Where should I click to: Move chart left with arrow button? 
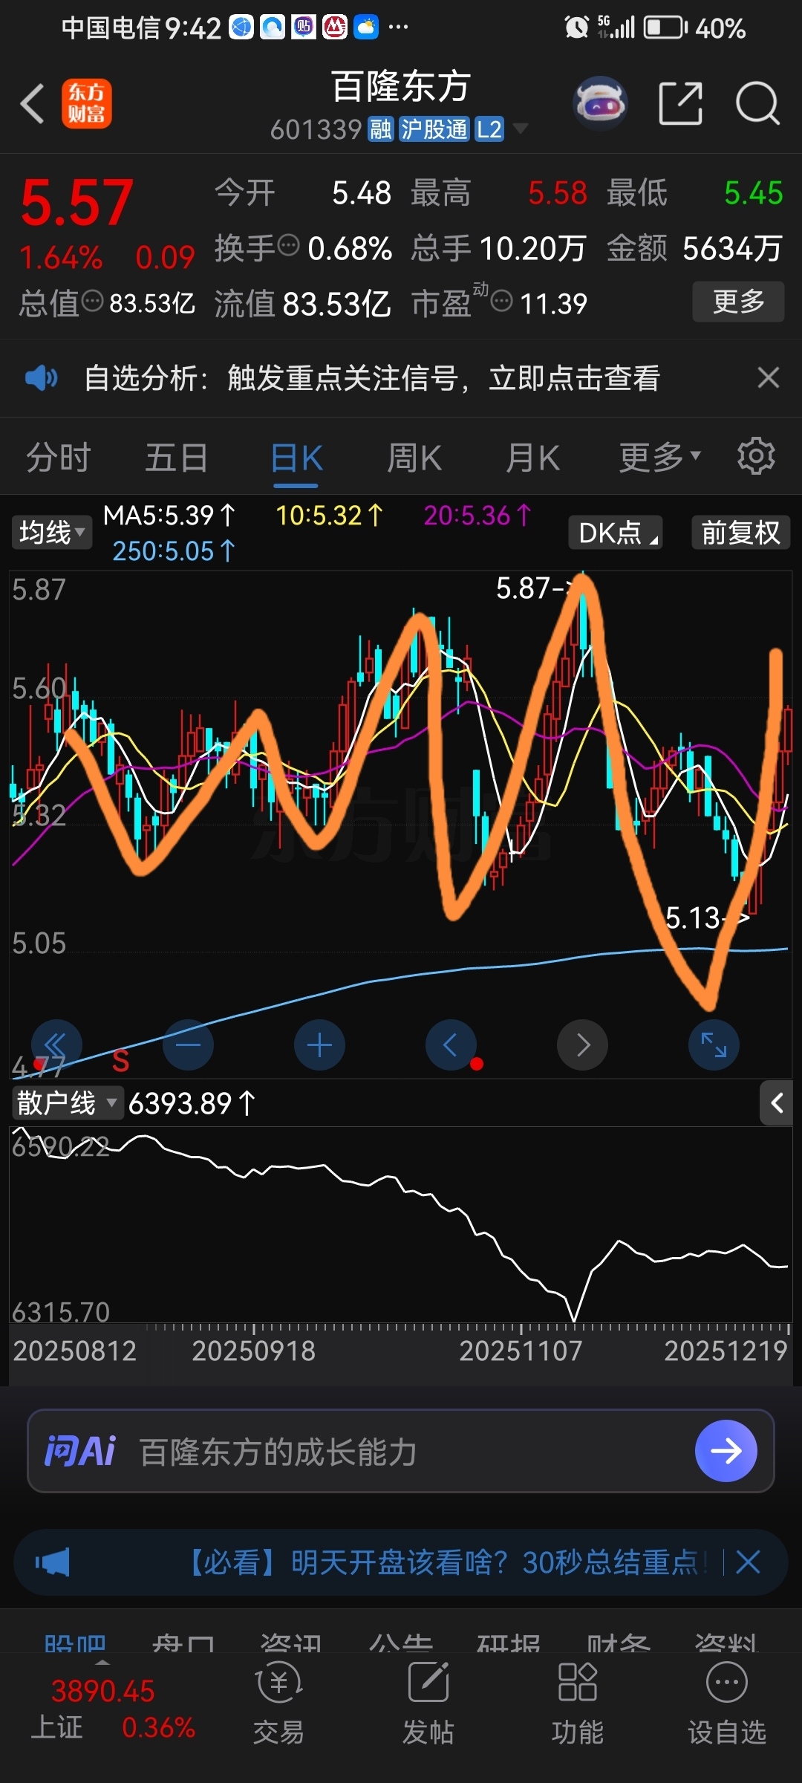[x=451, y=1045]
